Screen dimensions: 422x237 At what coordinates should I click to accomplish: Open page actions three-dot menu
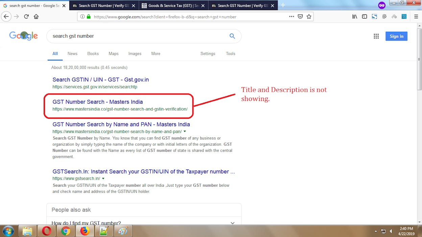[x=291, y=17]
